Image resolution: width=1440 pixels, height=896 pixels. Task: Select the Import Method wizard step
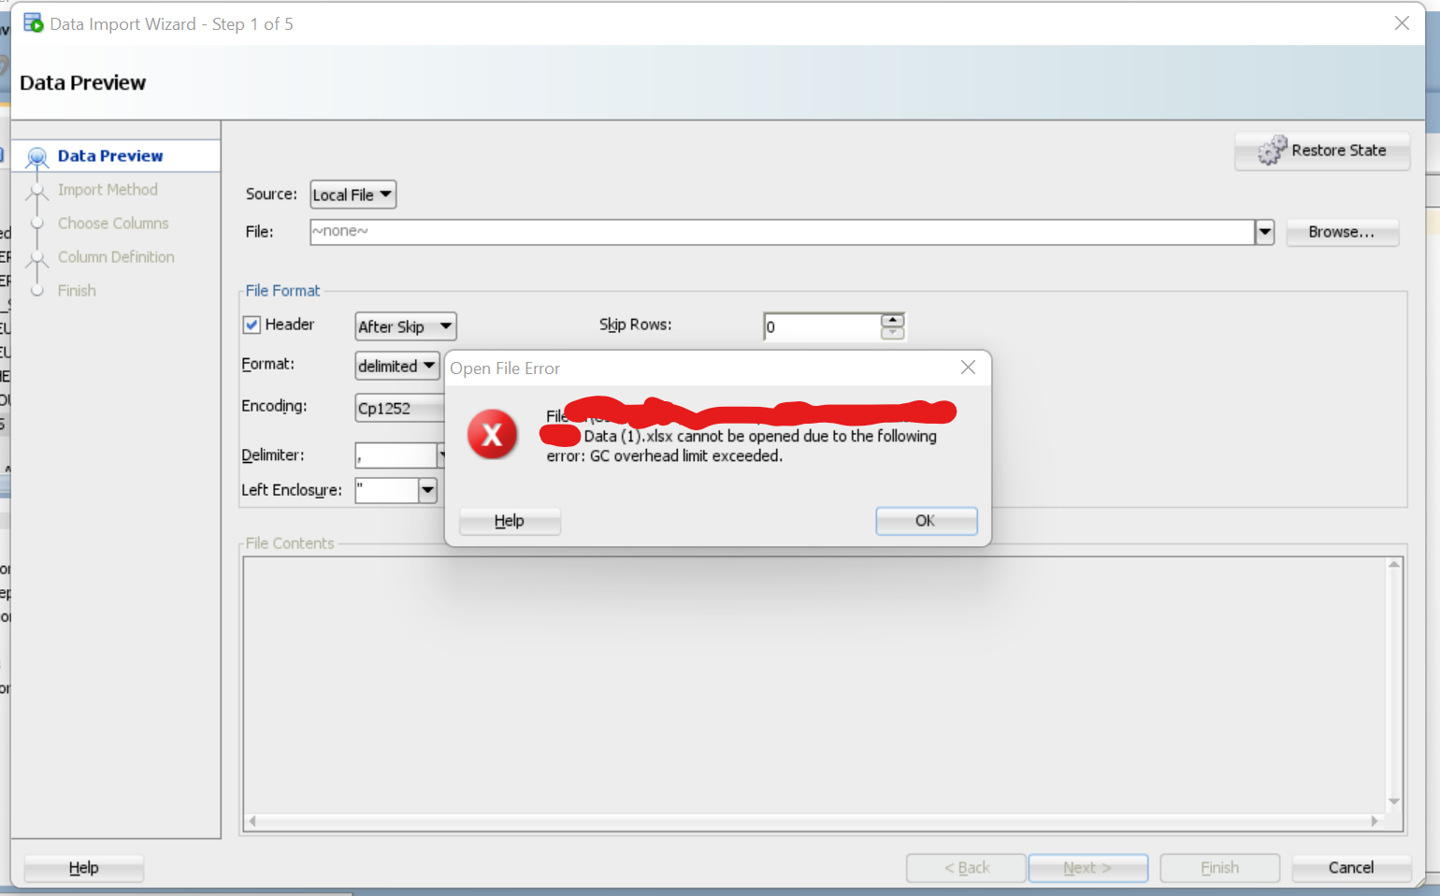click(x=108, y=190)
